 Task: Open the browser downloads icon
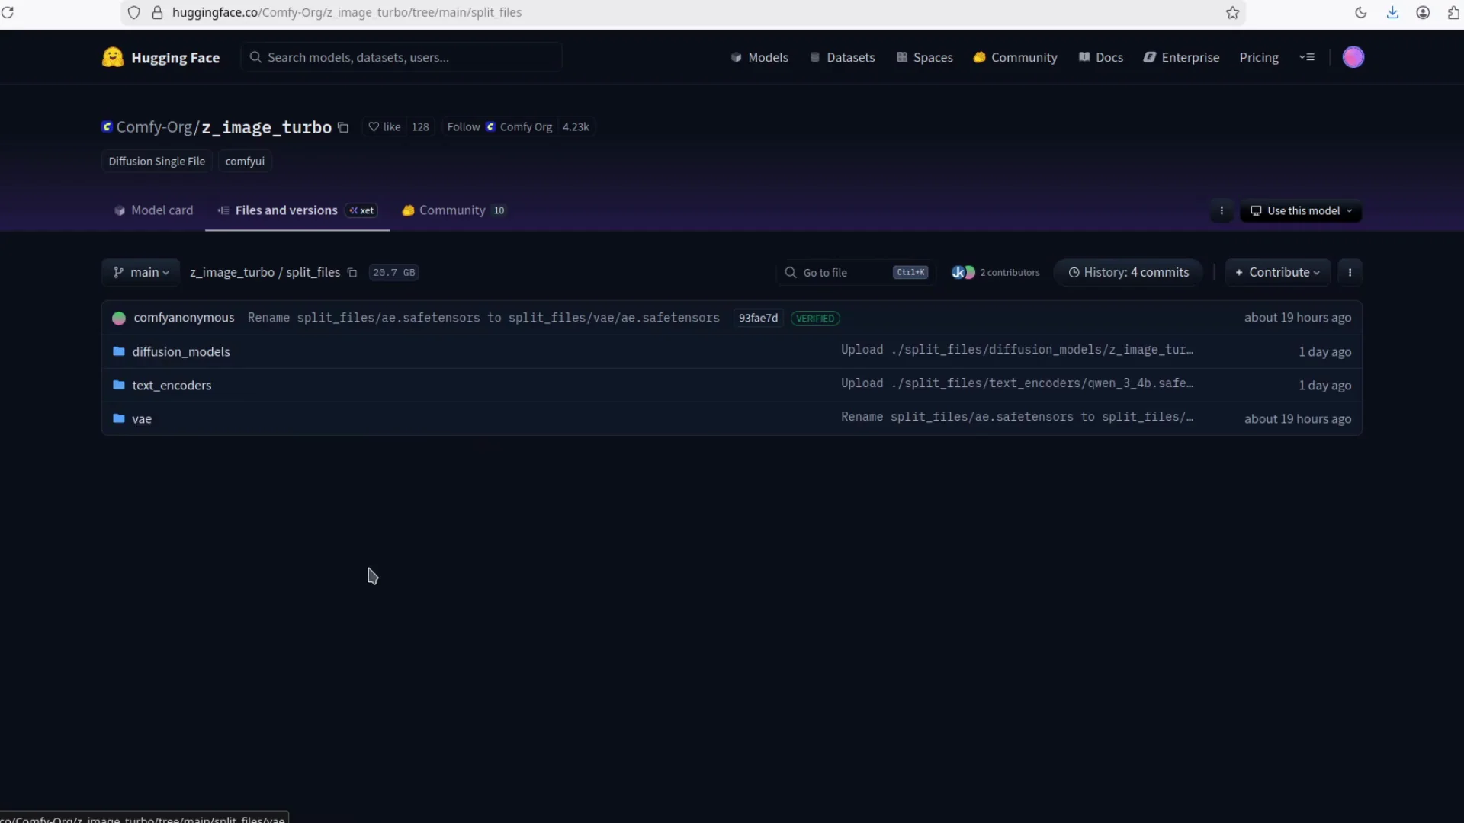[1392, 12]
